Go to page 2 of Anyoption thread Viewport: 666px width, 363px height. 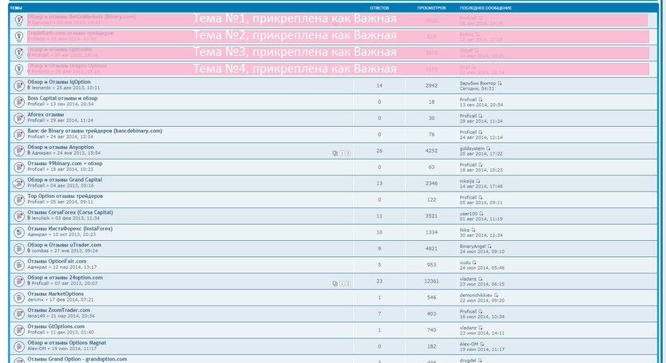click(348, 152)
